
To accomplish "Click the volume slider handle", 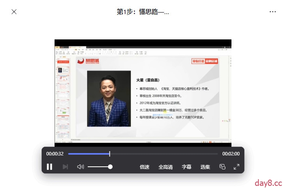I will click(110, 167).
